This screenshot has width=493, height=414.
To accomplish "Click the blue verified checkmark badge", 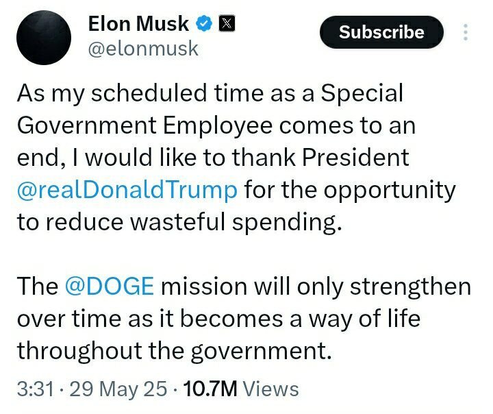I will pos(203,24).
